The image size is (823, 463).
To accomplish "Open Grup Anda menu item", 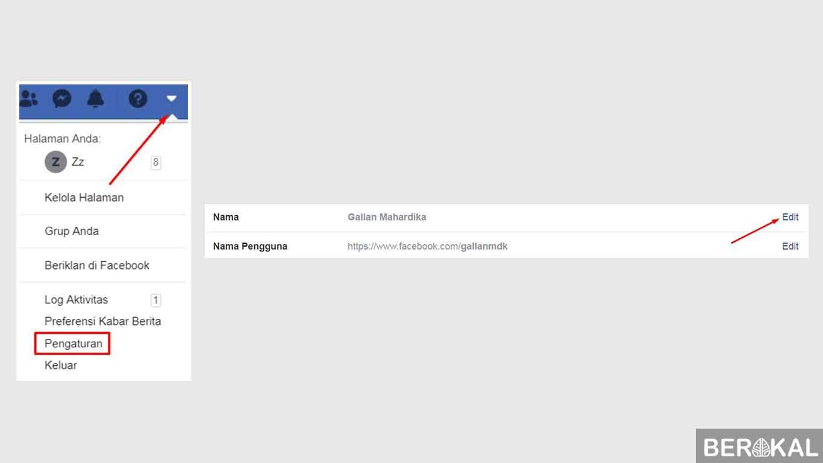I will tap(72, 231).
